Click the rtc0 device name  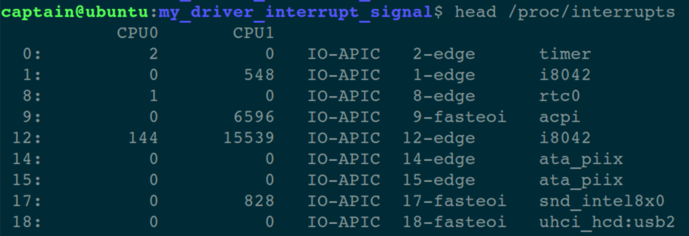pyautogui.click(x=560, y=96)
